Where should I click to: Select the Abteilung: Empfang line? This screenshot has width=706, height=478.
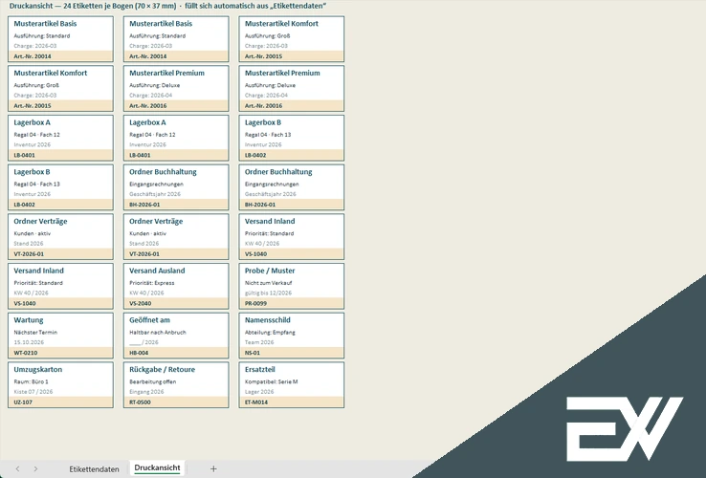point(270,333)
